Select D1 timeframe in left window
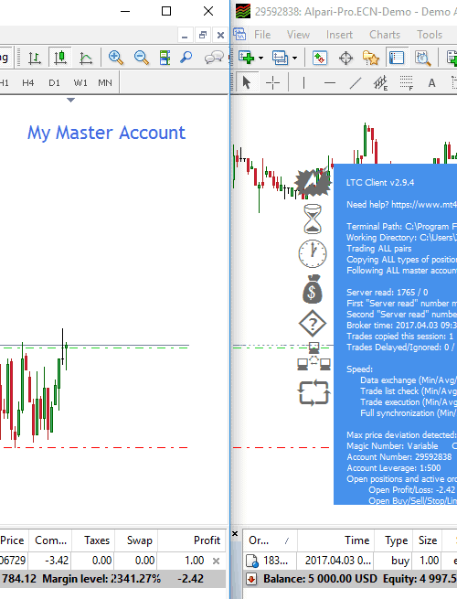The width and height of the screenshot is (457, 599). click(x=54, y=82)
